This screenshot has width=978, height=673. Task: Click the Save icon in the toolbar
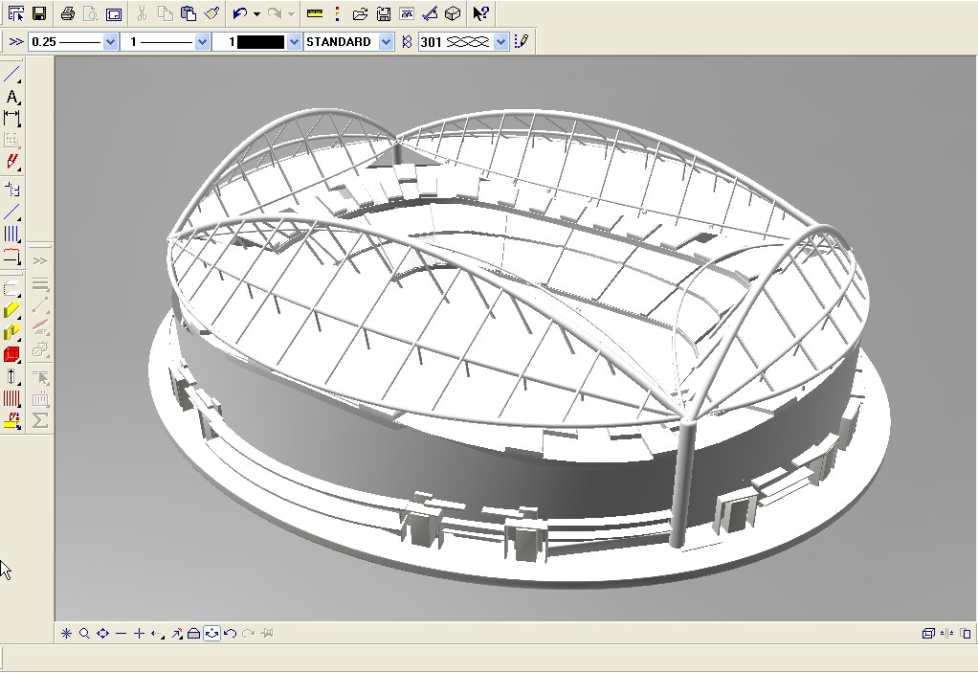[39, 13]
